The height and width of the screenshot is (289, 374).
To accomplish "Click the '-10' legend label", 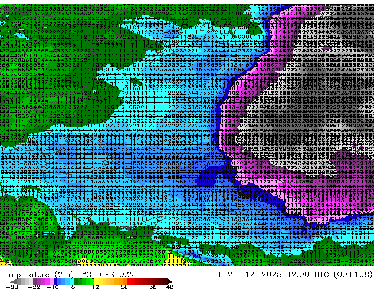I will (x=53, y=287).
